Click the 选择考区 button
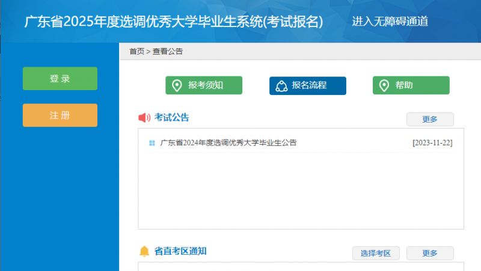481x271 pixels. click(376, 253)
